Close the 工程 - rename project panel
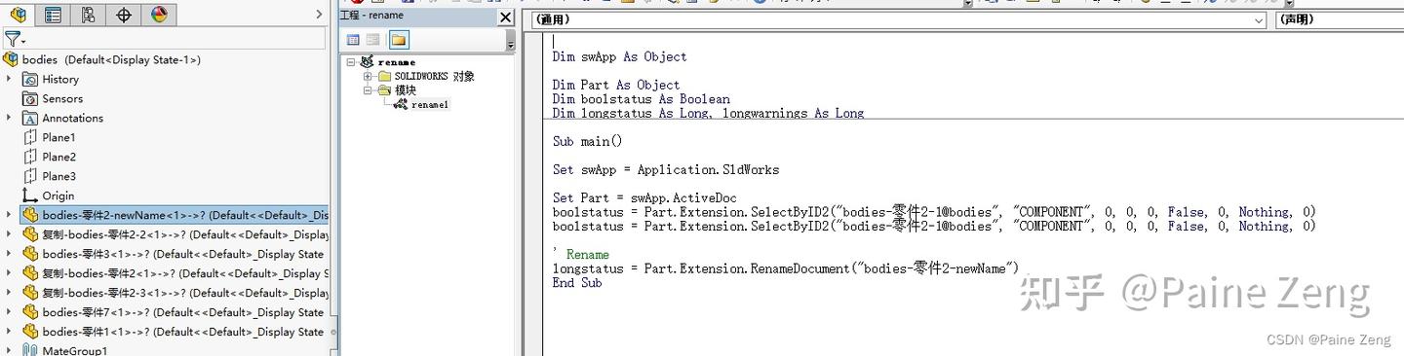This screenshot has height=356, width=1404. click(505, 17)
